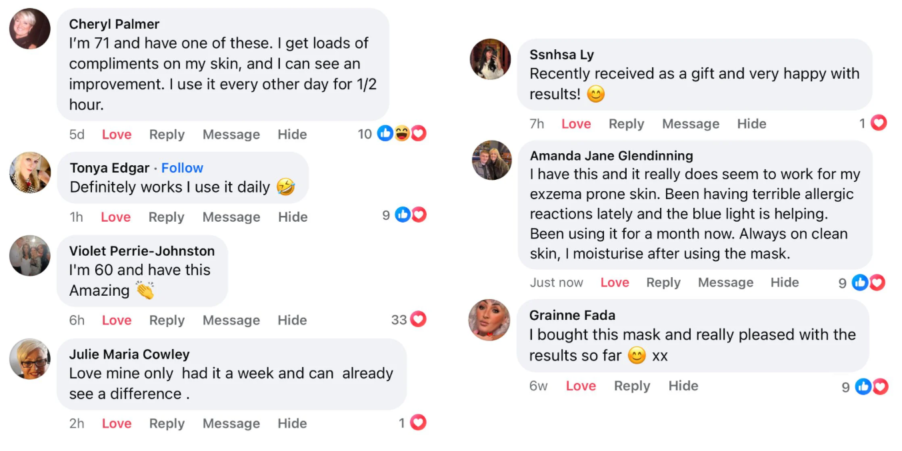The image size is (902, 451).
Task: Love Amanda Jane Glendinning's comment
Action: coord(615,282)
